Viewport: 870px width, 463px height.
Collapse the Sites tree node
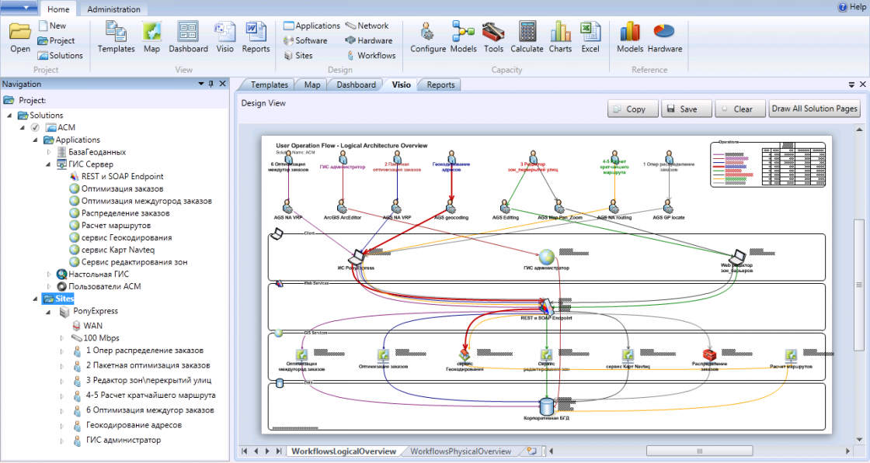point(35,299)
